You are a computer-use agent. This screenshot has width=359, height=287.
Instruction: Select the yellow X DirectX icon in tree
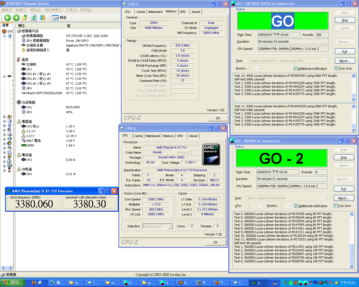tap(10, 143)
